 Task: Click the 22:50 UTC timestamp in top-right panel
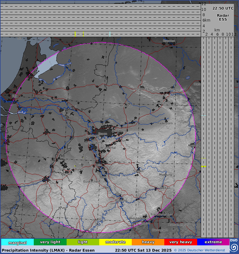pos(223,8)
